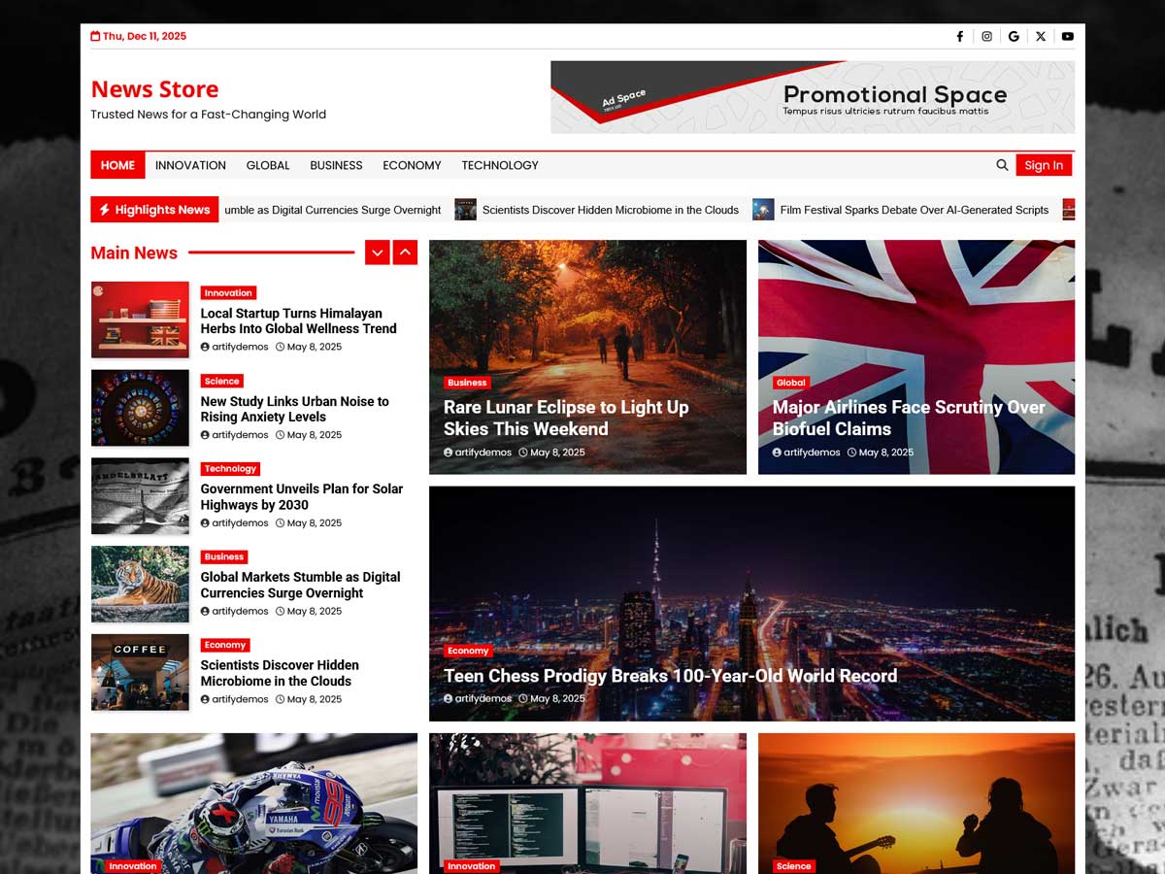
Task: Click the tiger thumbnail for Global Markets Stumble story
Action: pos(140,584)
